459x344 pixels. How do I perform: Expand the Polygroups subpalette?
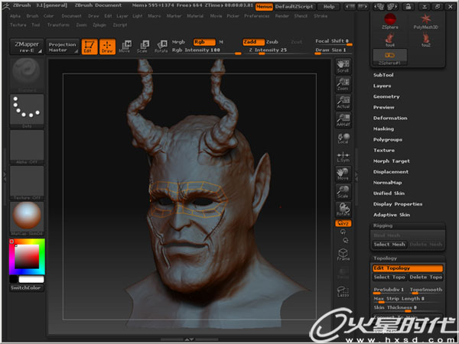(x=388, y=140)
